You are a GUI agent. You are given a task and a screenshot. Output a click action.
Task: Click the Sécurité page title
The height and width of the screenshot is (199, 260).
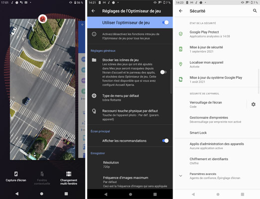coord(197,11)
